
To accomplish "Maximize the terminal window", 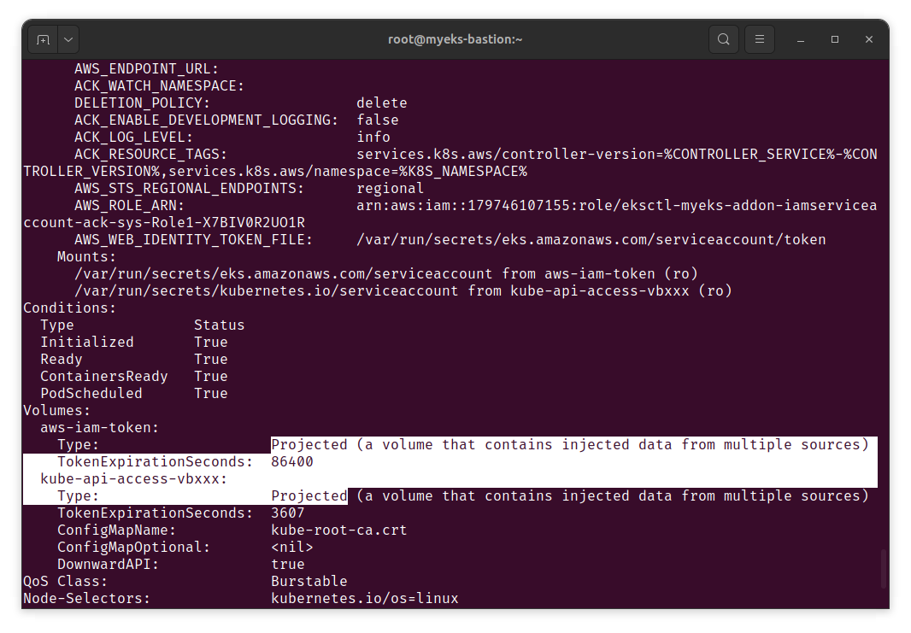I will [835, 39].
